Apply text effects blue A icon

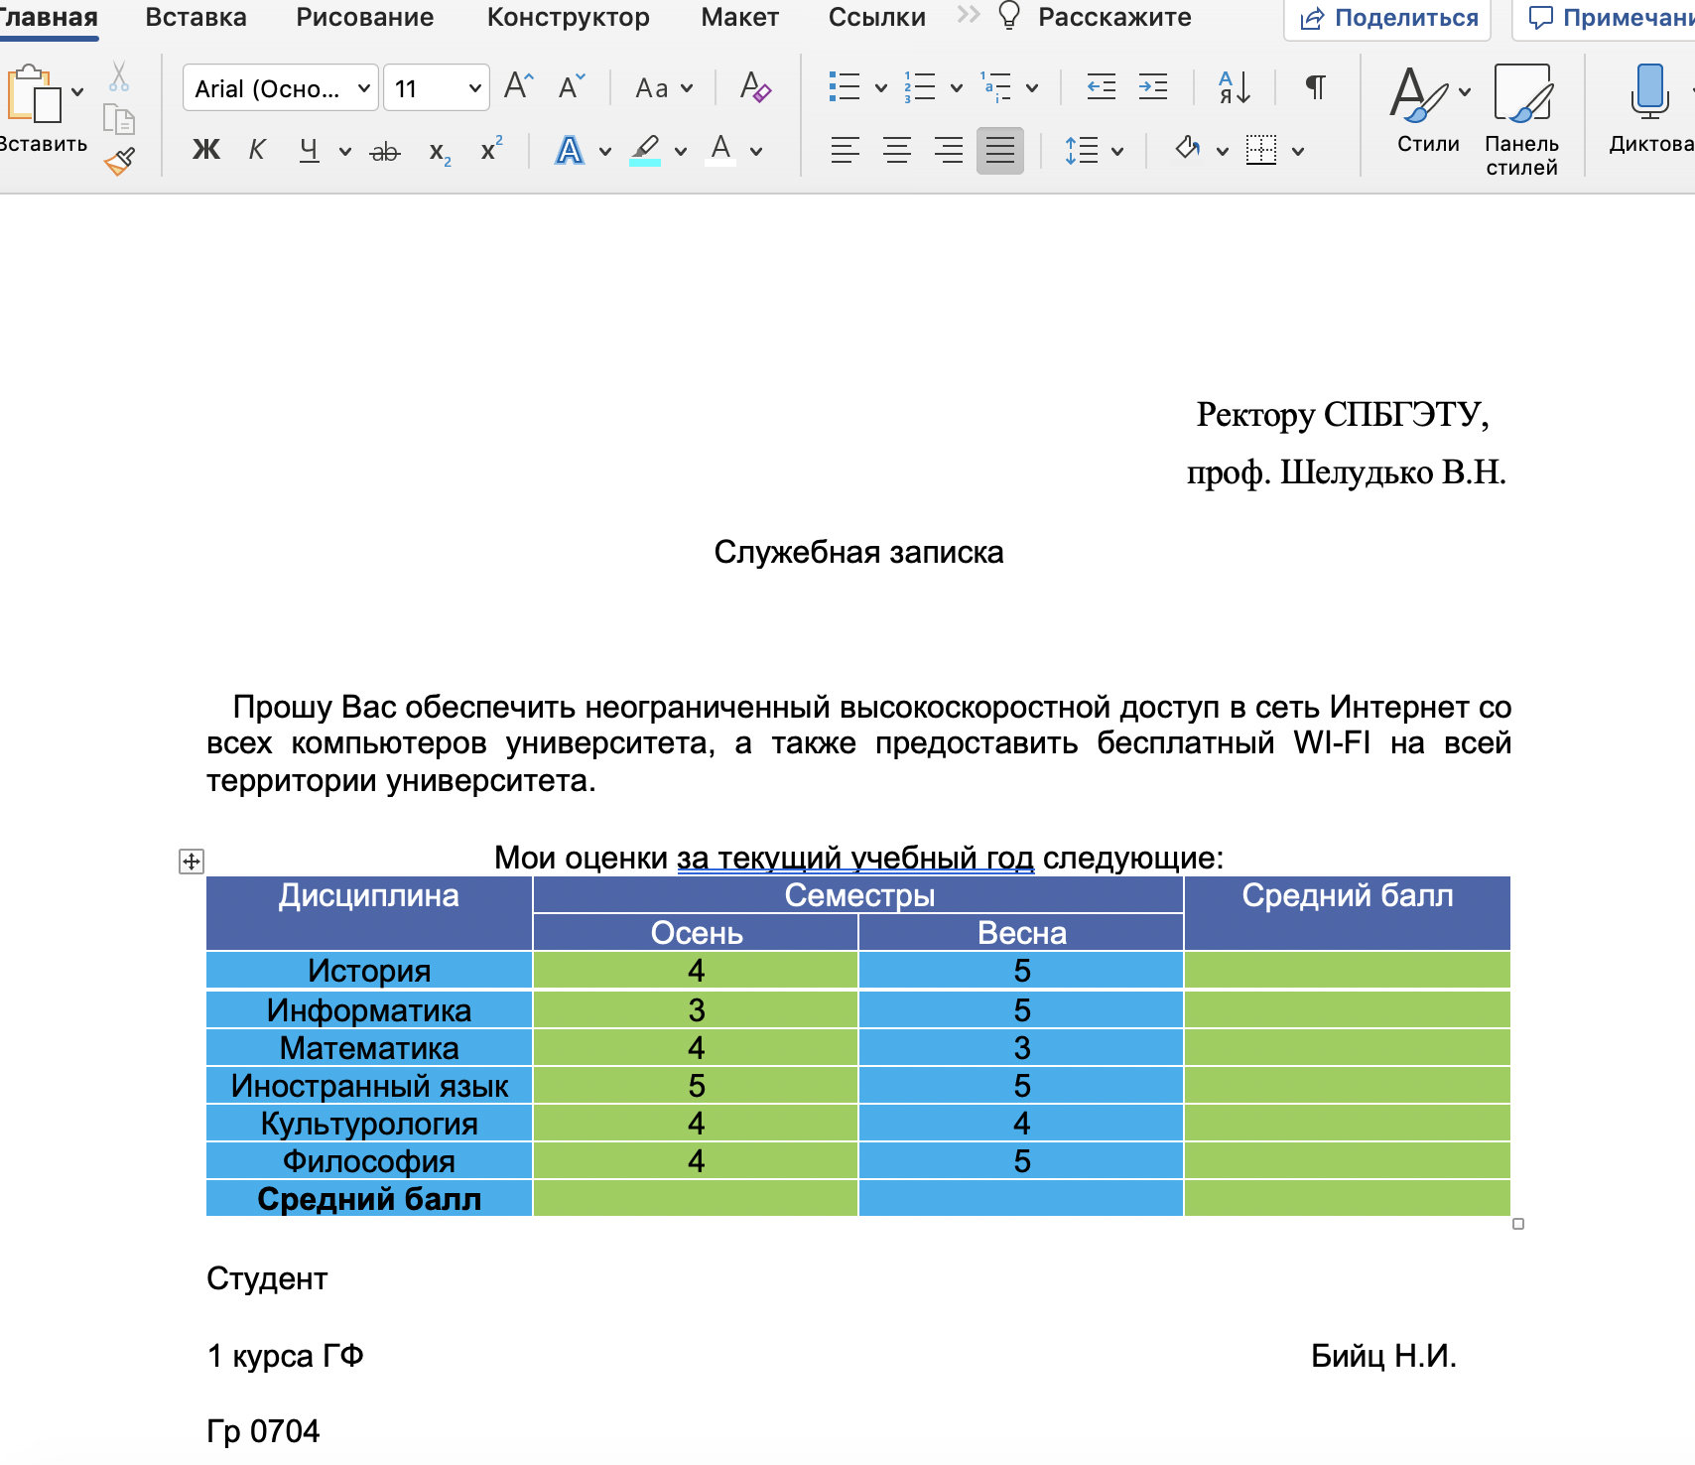pos(569,150)
